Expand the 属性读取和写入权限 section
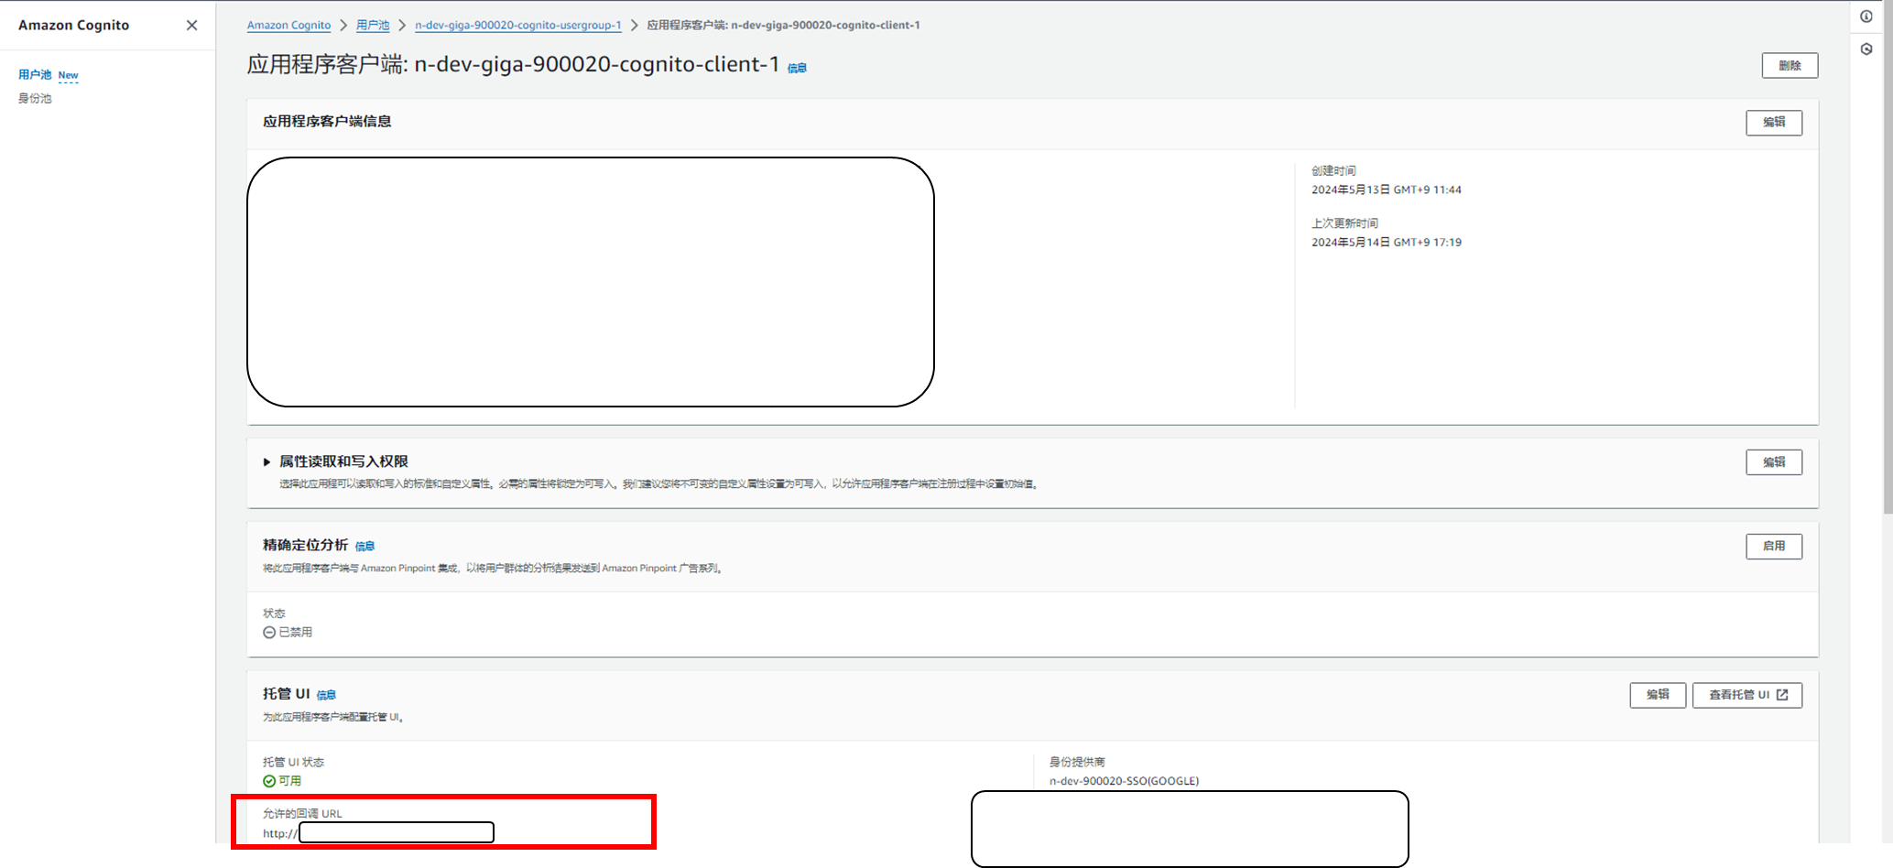1893x868 pixels. (x=267, y=462)
